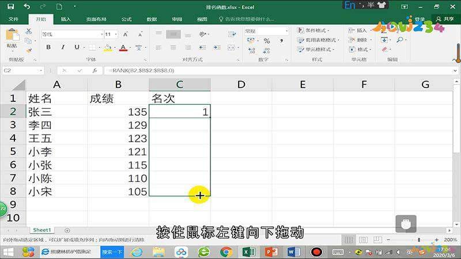Apply yellow fill color bucket

pos(108,47)
